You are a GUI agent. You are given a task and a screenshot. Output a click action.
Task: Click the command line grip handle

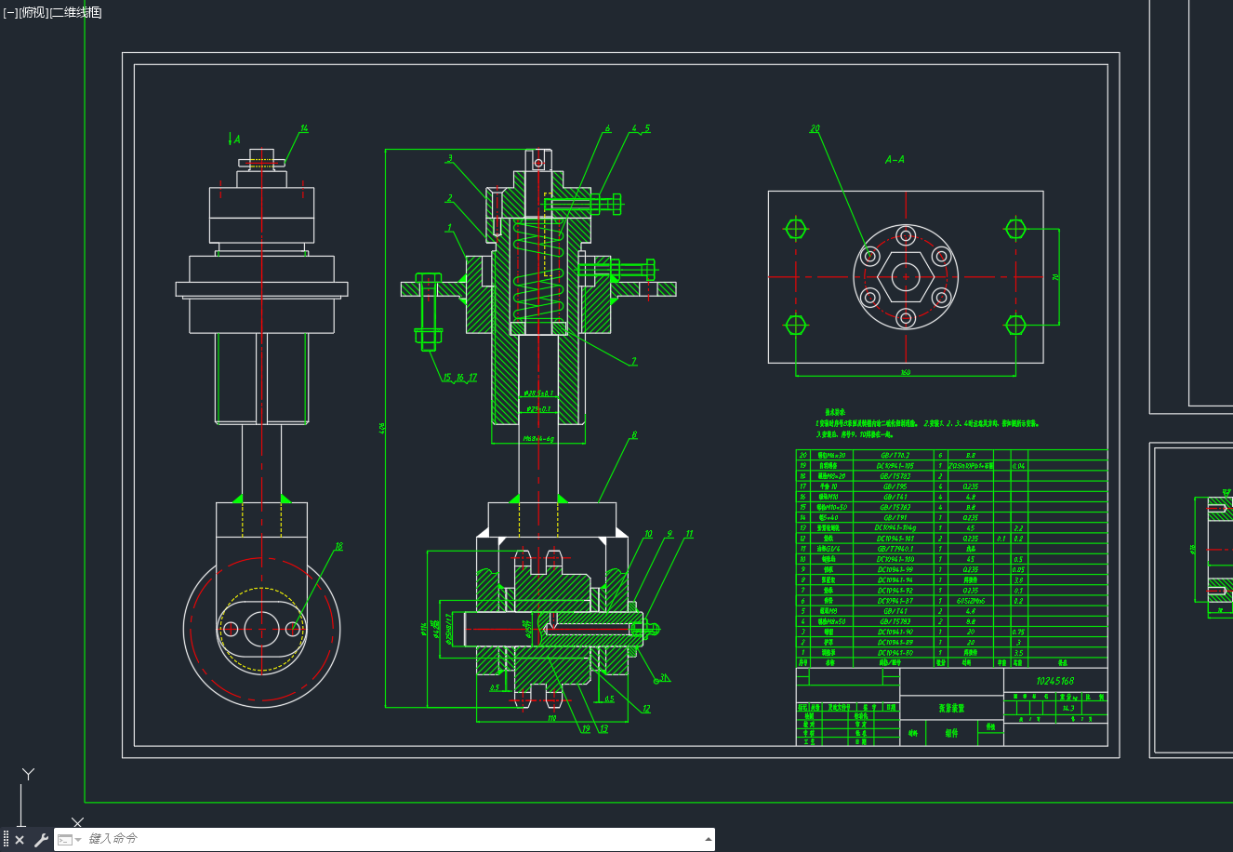6,840
